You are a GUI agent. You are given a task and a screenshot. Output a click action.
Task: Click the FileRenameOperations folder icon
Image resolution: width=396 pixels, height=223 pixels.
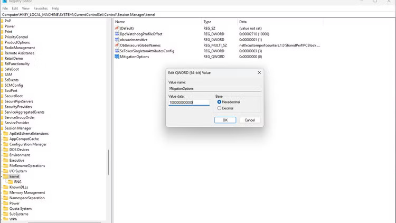click(x=6, y=165)
